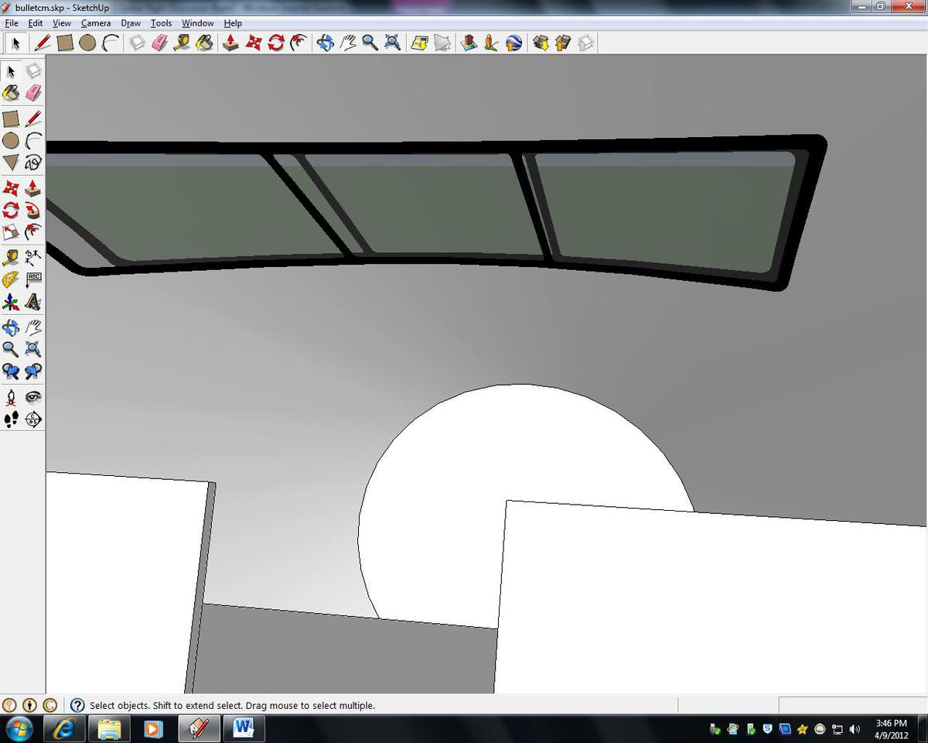Pick the Dimension tool
928x743 pixels.
33,257
